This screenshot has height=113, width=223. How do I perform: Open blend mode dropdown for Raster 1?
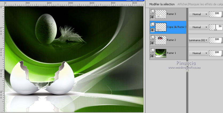click(x=198, y=53)
